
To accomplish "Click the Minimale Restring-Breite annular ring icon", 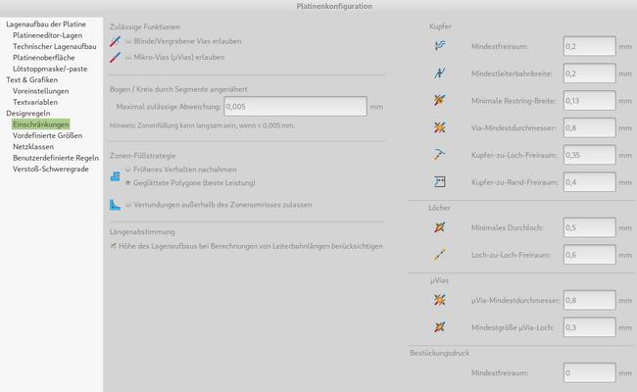I will [x=440, y=100].
